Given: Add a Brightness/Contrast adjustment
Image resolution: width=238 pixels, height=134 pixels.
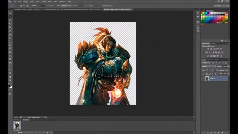Looking at the screenshot, I should click(x=208, y=49).
